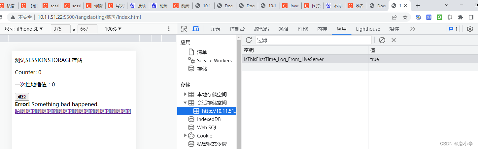Open 存储 under the 应用 section
The image size is (478, 149).
point(202,69)
